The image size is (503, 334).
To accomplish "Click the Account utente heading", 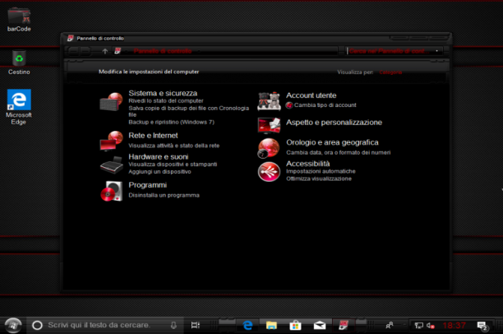I will tap(311, 95).
